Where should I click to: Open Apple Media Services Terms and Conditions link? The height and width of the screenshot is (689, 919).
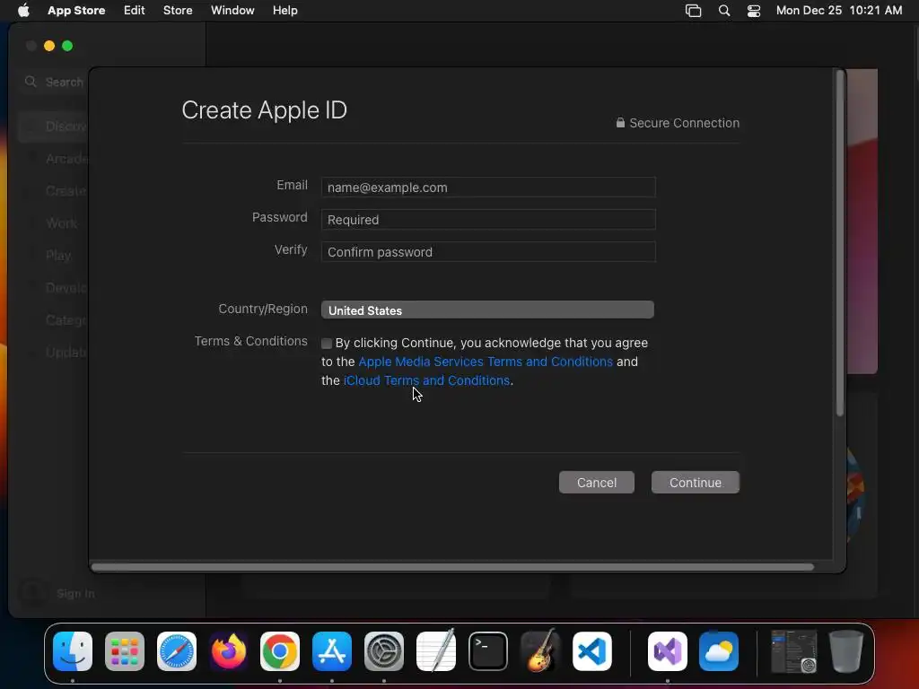click(x=486, y=362)
